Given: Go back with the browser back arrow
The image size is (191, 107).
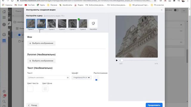Looking at the screenshot, I should click(x=3, y=1).
